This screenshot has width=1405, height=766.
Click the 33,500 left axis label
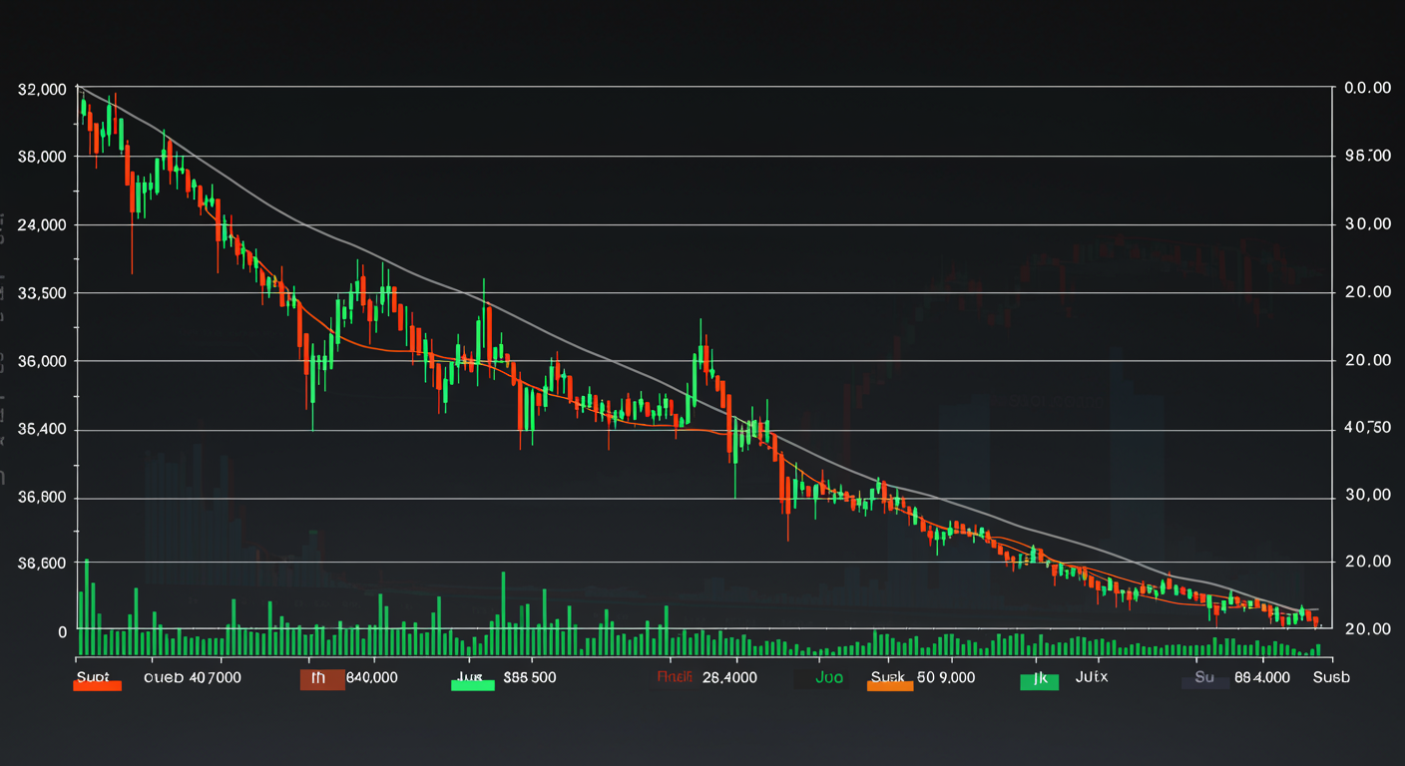point(42,292)
